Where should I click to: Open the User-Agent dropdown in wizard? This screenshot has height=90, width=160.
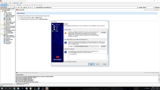[86, 46]
